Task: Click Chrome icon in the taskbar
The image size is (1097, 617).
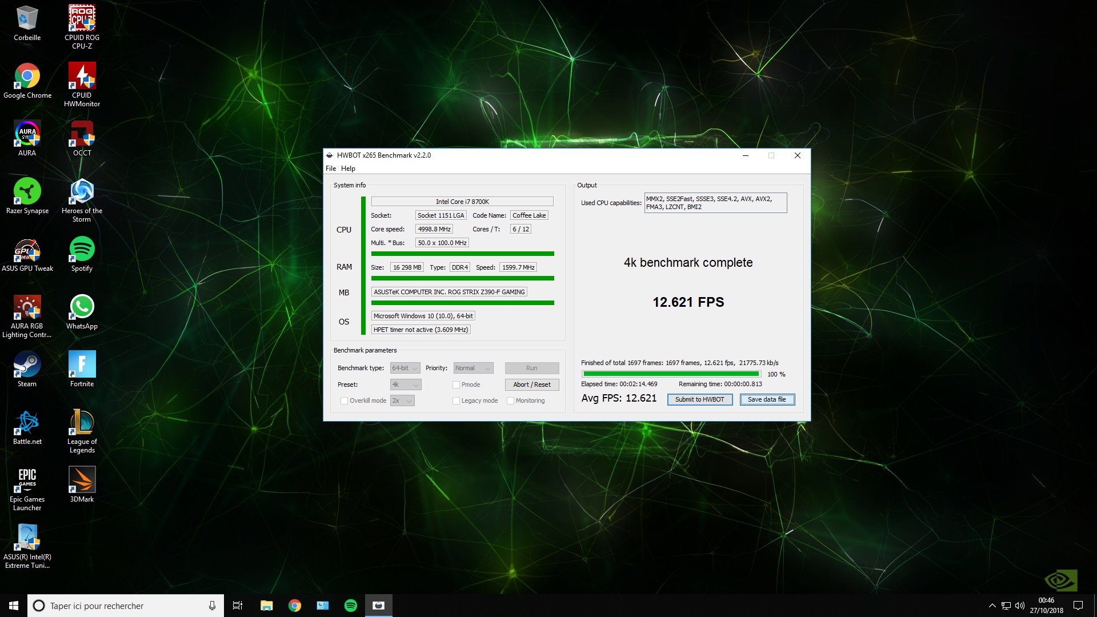Action: [295, 606]
